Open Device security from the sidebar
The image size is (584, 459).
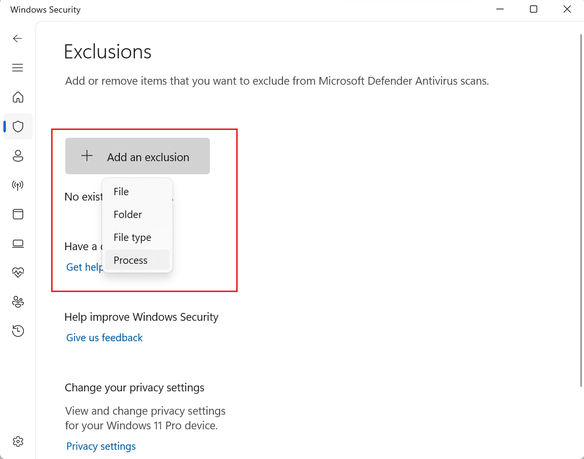click(x=18, y=243)
